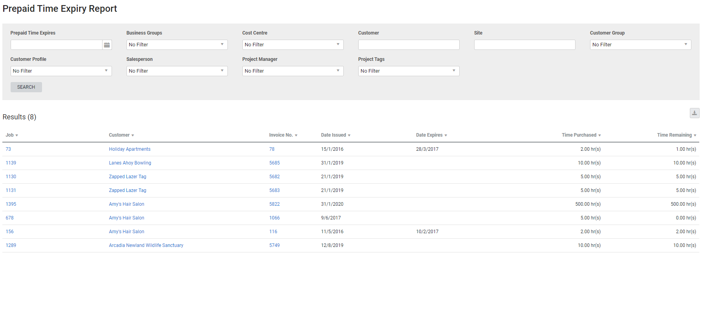Image resolution: width=702 pixels, height=329 pixels.
Task: Click the 1.00 hr(s) Time Remaining value
Action: point(686,149)
